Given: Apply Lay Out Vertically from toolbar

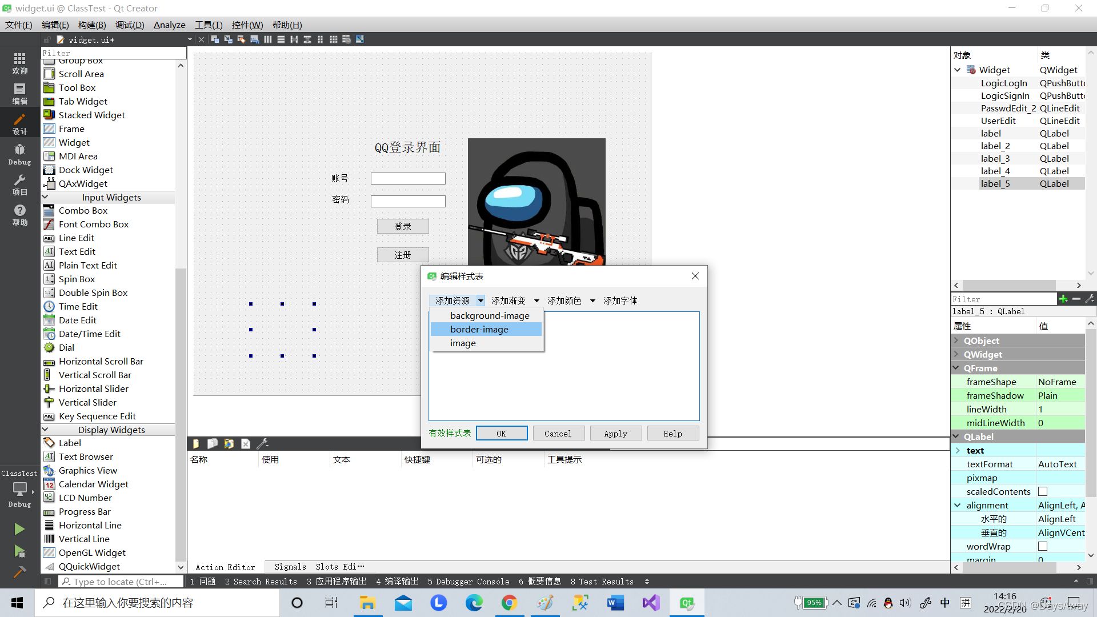Looking at the screenshot, I should [x=281, y=39].
